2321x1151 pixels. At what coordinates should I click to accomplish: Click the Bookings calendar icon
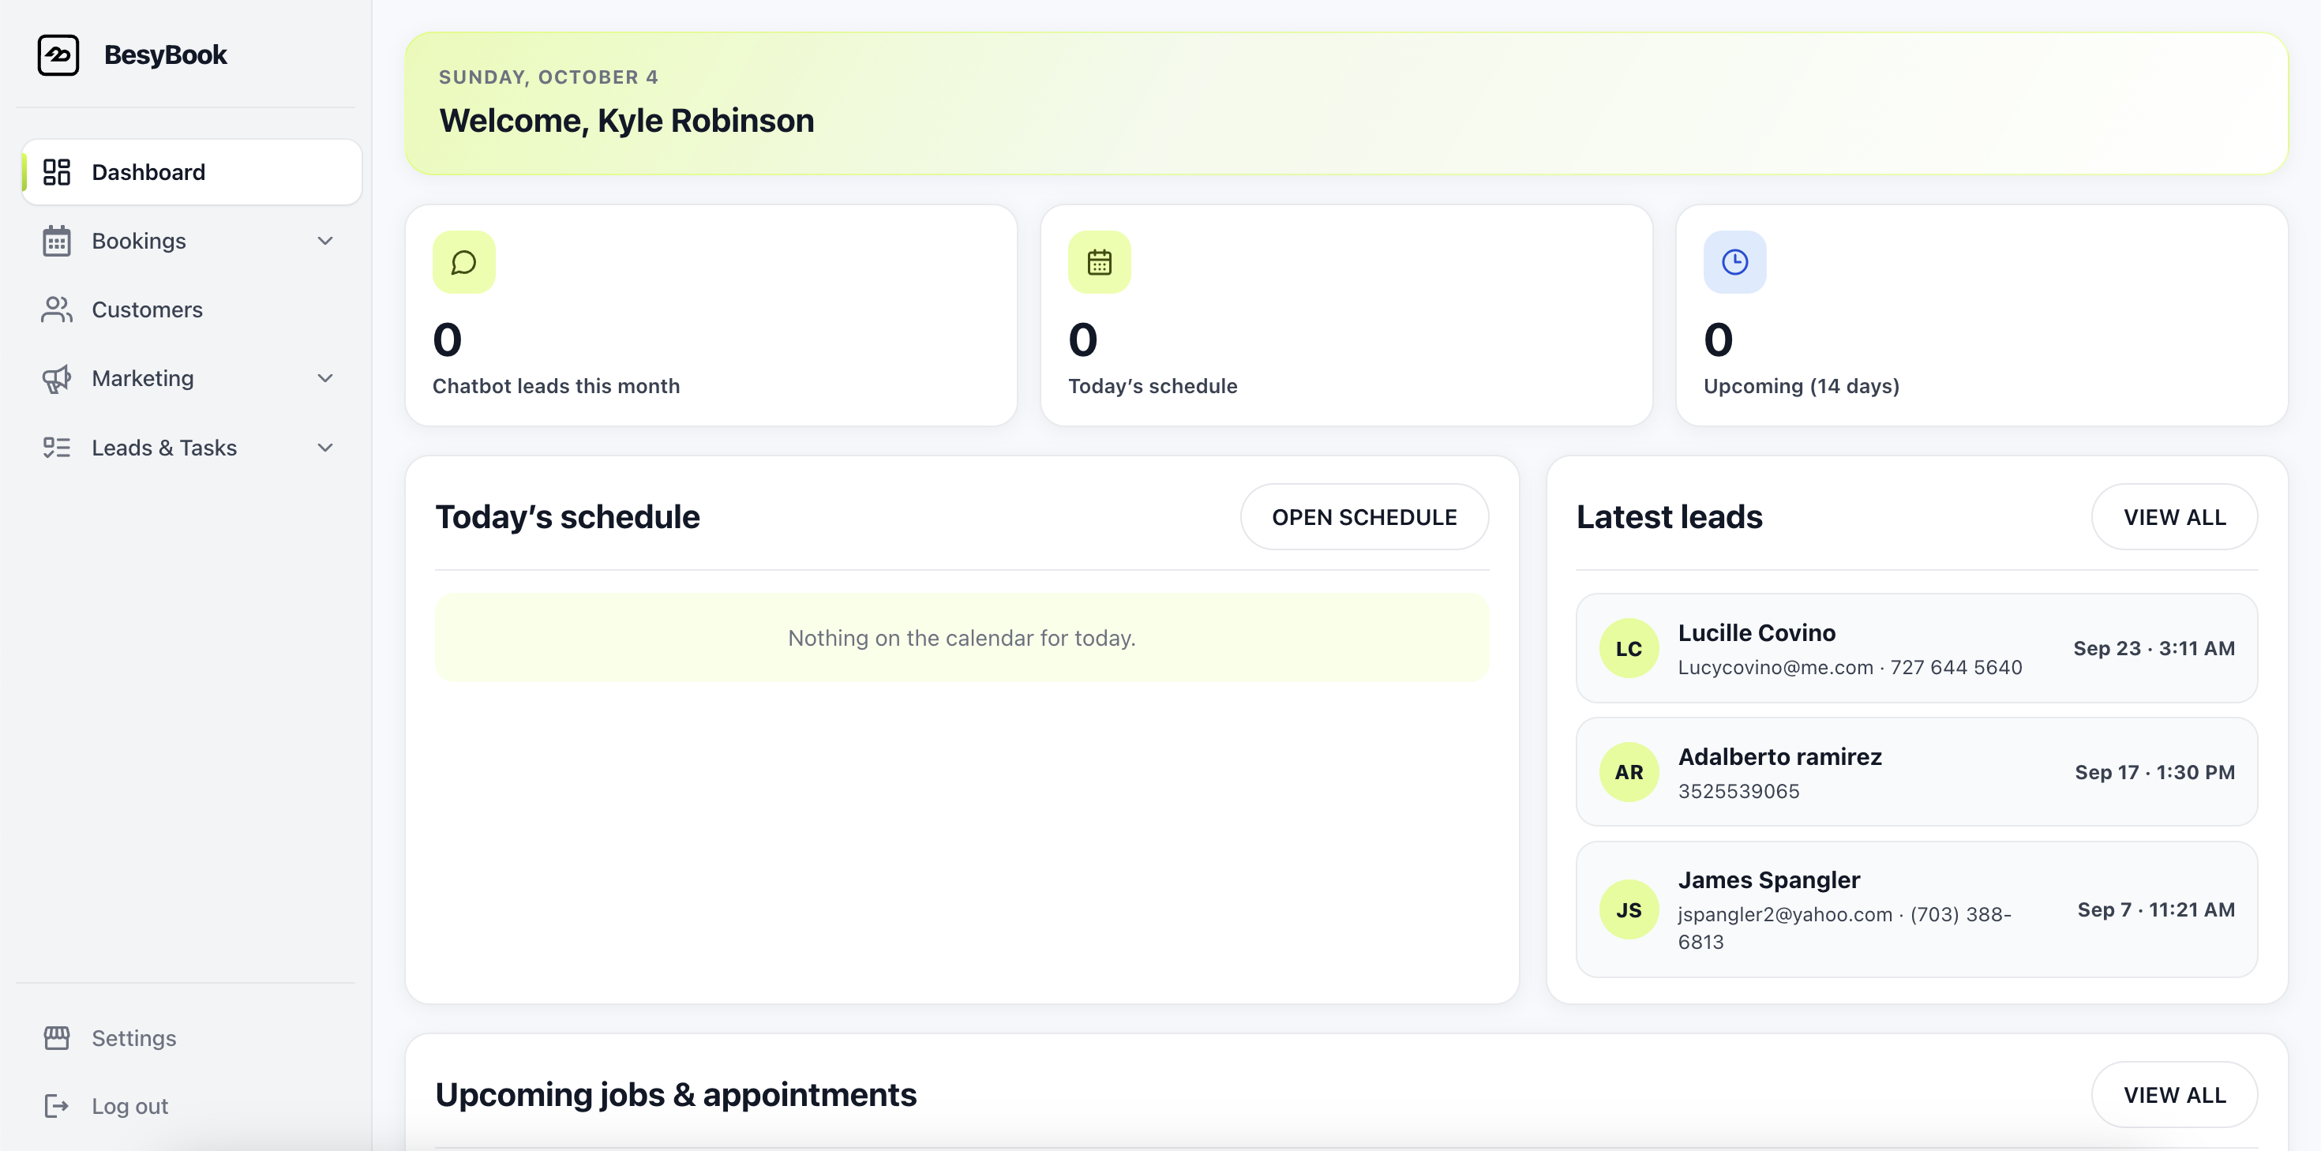click(x=57, y=241)
